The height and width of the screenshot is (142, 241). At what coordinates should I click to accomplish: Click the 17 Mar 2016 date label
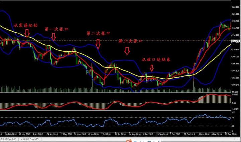pos(25,134)
